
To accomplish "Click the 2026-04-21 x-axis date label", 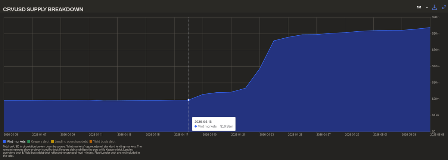I will 238,134.
